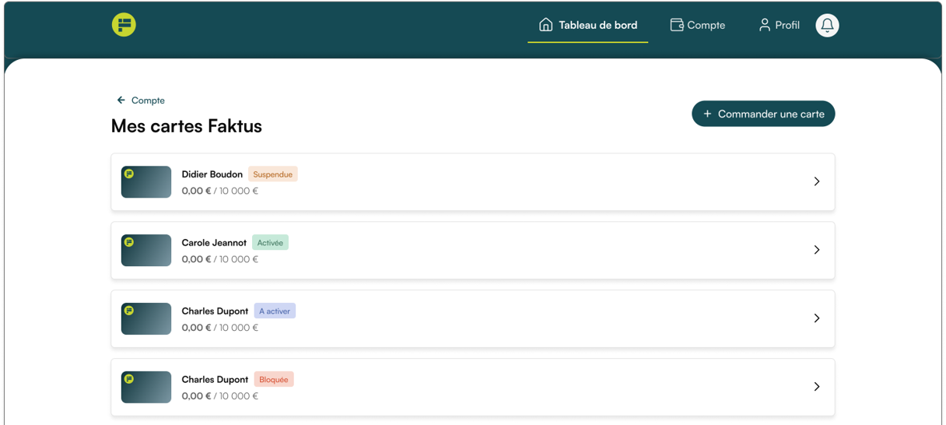Go back via the Compte breadcrumb link
Image resolution: width=946 pixels, height=425 pixels.
[141, 100]
